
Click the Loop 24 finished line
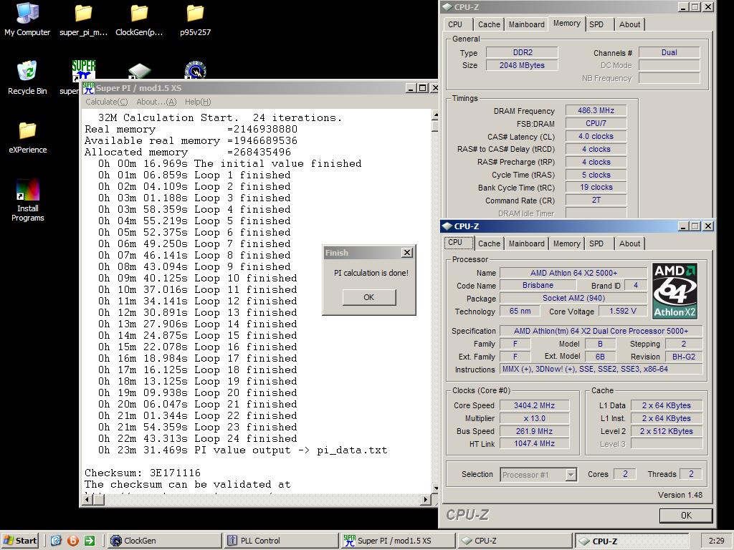pos(198,439)
